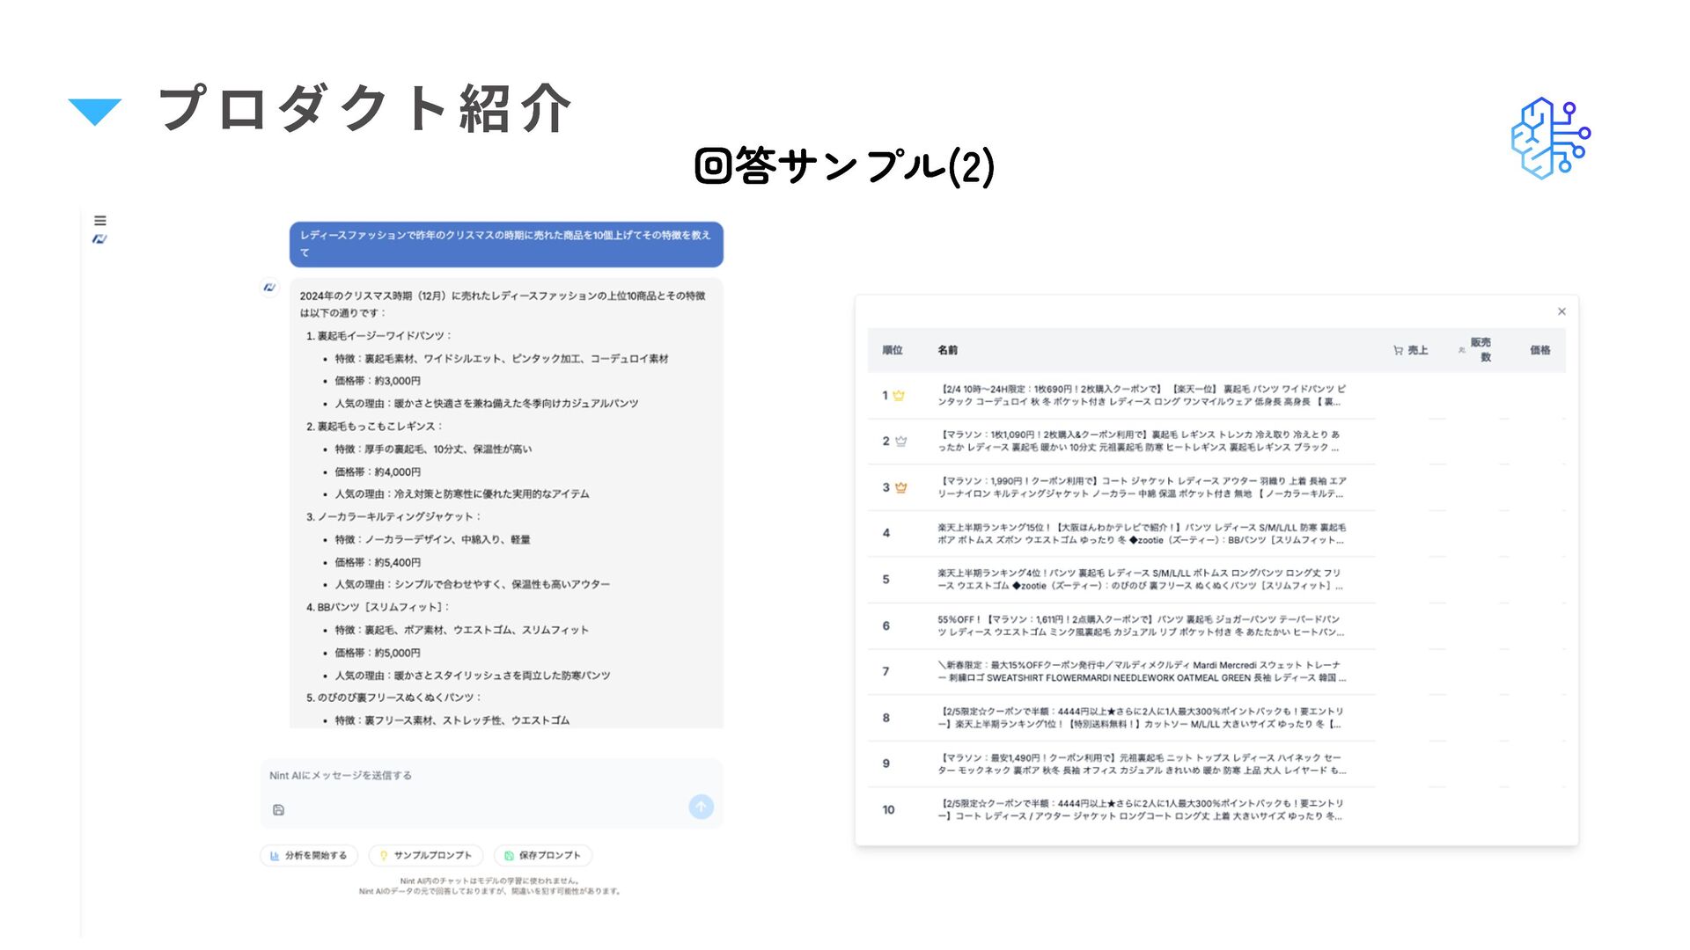Click 分析を開始する button

tap(309, 855)
